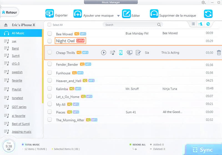222x155 pixels.
Task: Click the edit info icon for Cheap Thrills
Action: (x=138, y=52)
